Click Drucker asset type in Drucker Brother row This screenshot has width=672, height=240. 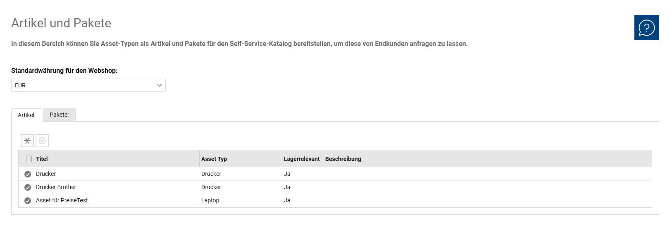[x=211, y=187]
